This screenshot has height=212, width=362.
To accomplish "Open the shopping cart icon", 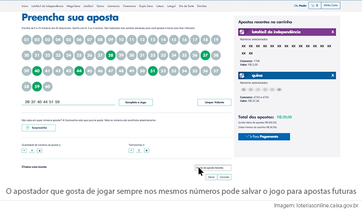I will [x=308, y=6].
